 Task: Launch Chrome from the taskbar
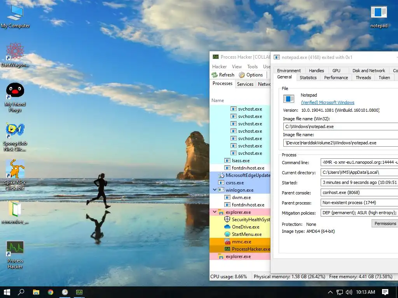click(51, 292)
